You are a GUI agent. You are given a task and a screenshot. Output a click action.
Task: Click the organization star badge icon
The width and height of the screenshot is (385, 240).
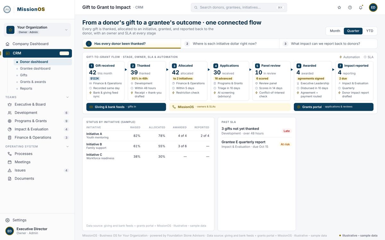tap(10, 30)
